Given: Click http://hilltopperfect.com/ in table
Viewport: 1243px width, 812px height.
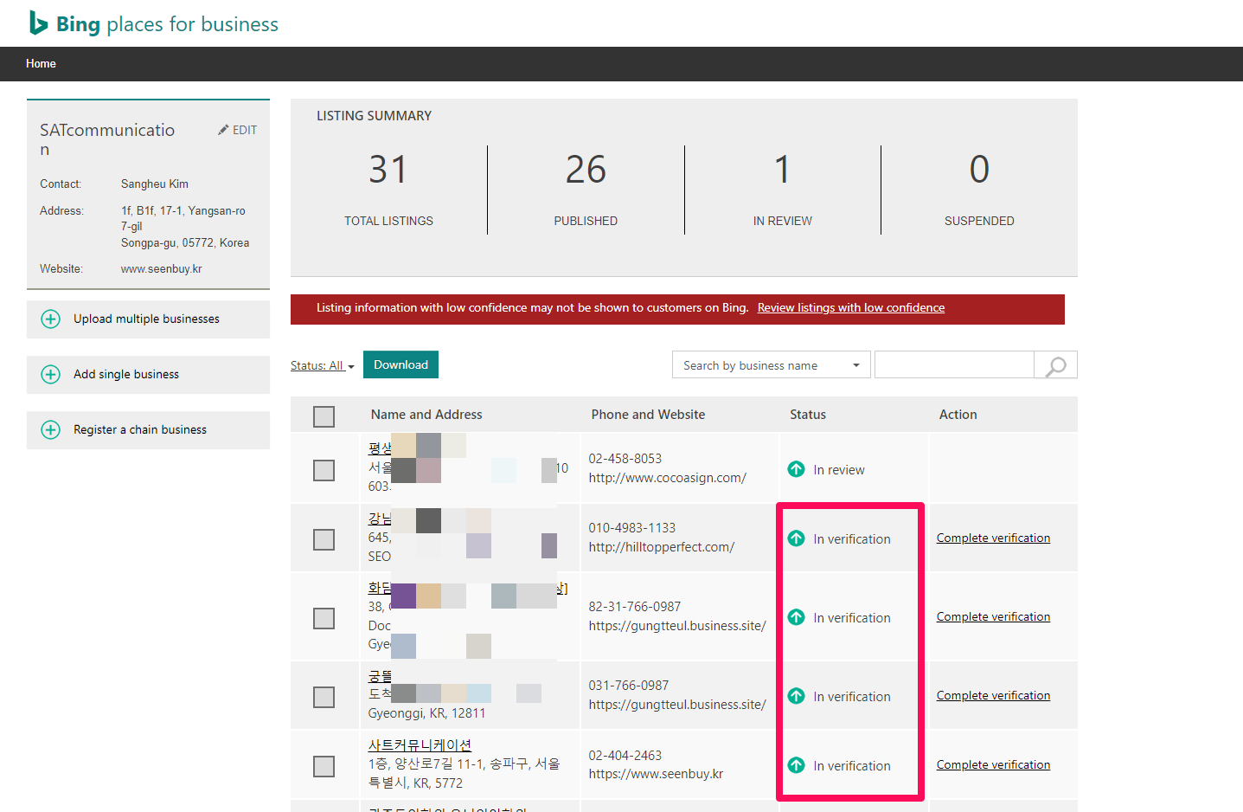Looking at the screenshot, I should point(662,547).
